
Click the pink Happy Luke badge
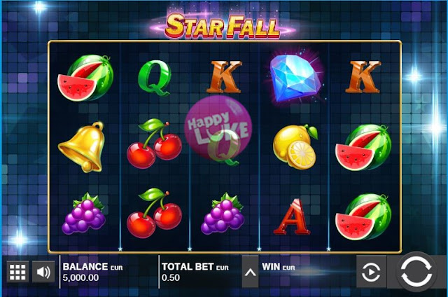coord(218,127)
